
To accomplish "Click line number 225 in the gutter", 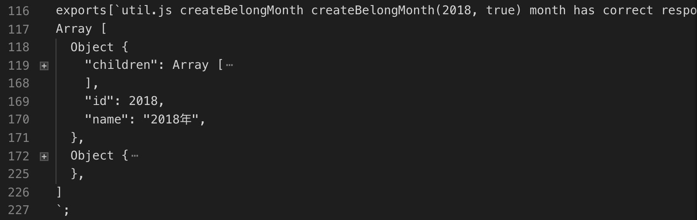I will tap(18, 174).
